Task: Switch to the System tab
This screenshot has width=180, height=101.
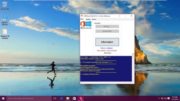Action: pyautogui.click(x=88, y=19)
